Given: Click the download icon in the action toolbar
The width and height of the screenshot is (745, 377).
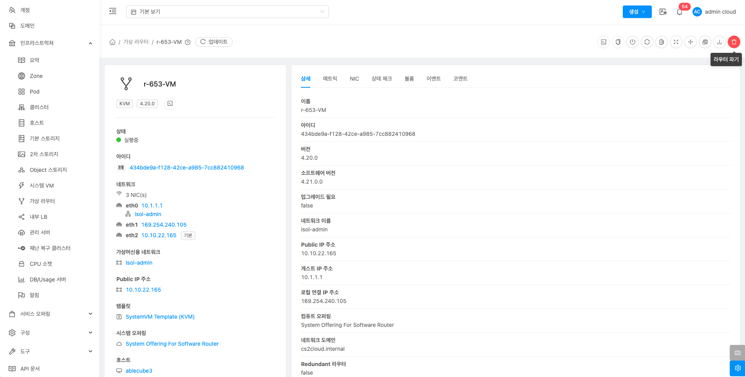Looking at the screenshot, I should click(720, 42).
